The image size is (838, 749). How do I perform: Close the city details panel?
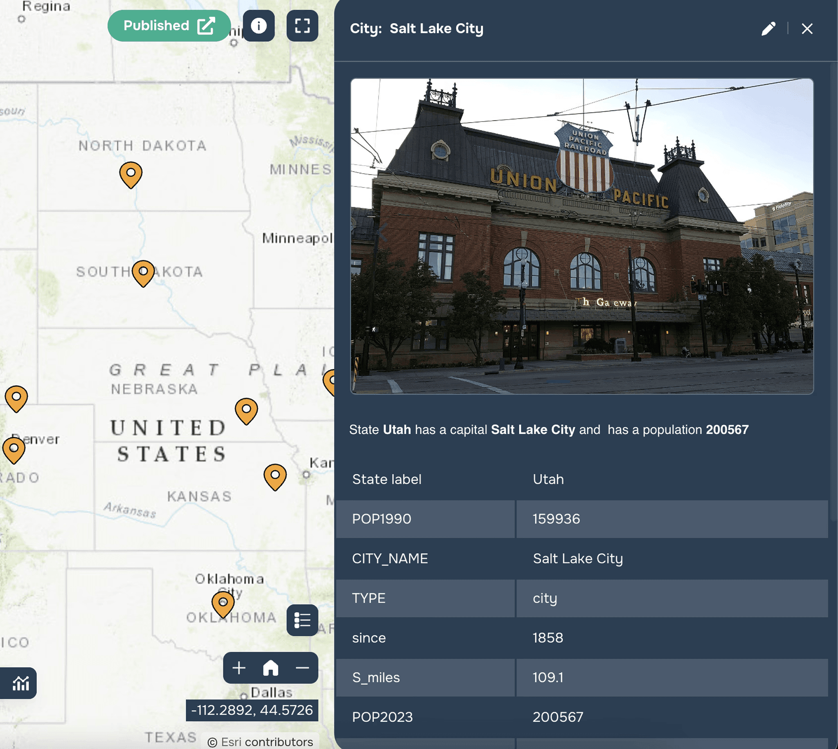pyautogui.click(x=807, y=28)
